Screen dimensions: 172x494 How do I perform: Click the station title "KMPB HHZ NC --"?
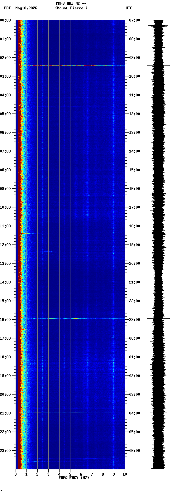tap(71, 3)
